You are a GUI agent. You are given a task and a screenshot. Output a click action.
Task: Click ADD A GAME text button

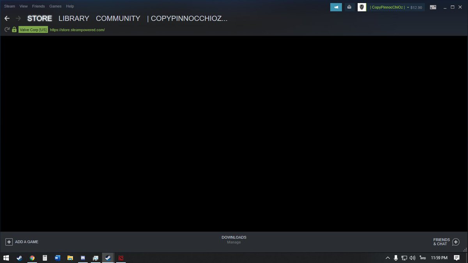27,242
